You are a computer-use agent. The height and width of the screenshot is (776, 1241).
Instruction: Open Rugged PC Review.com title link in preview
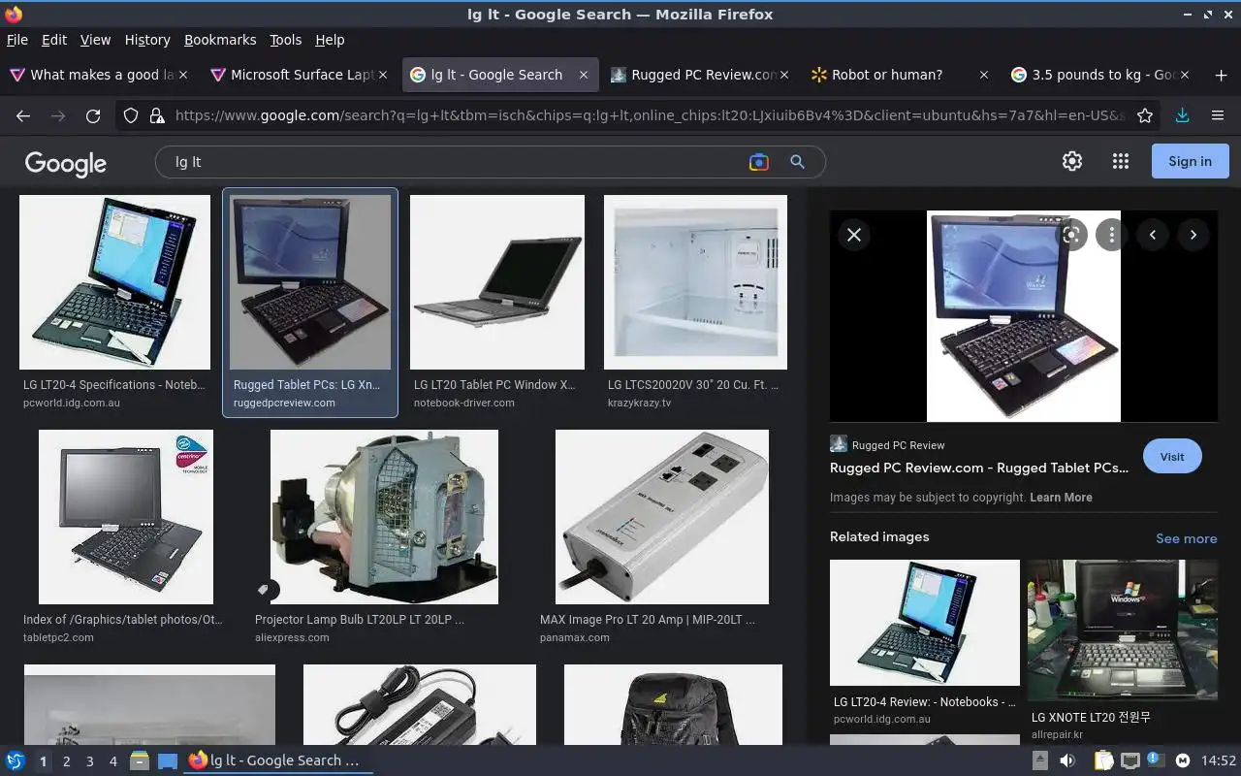[979, 468]
